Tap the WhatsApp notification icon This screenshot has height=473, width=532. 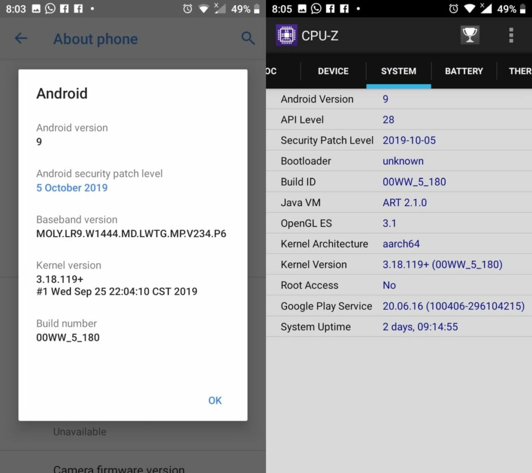tap(50, 8)
